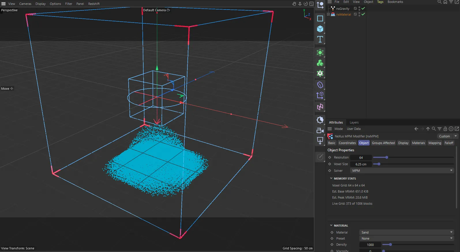Open the Volume builder green blocks icon
This screenshot has width=460, height=252.
coord(320,63)
